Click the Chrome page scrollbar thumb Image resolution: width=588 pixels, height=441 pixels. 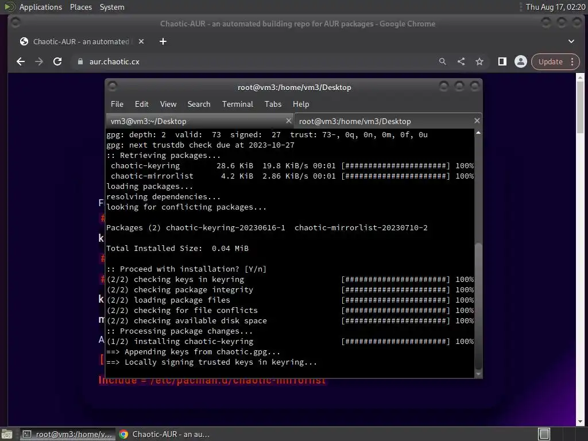580,107
